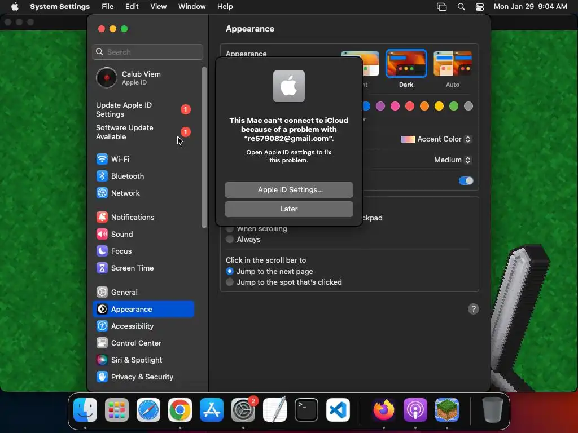Choose the graphite accent color
Image resolution: width=578 pixels, height=433 pixels.
468,107
